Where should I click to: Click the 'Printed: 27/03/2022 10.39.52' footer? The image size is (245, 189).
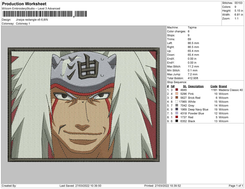[163, 186]
